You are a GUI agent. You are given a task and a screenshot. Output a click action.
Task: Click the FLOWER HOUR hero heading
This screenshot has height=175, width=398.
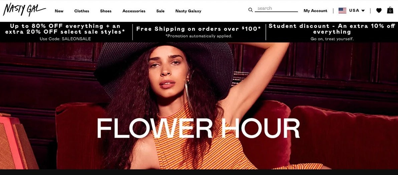tap(198, 128)
